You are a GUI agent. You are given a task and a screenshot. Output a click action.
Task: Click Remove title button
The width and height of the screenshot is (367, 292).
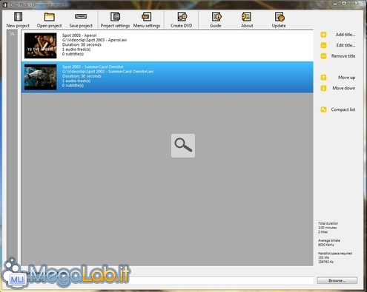tap(338, 56)
